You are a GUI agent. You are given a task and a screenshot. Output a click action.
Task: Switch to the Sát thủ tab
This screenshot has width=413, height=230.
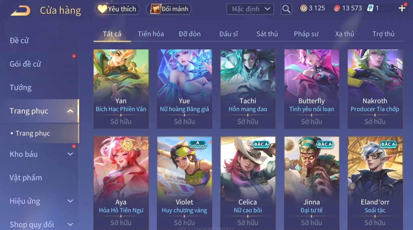[x=267, y=34]
